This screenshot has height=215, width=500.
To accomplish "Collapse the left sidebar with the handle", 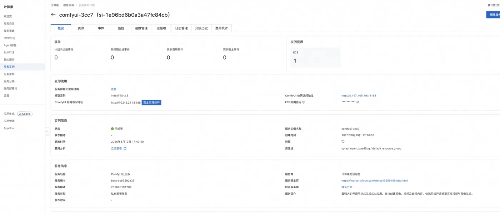I will point(47,131).
